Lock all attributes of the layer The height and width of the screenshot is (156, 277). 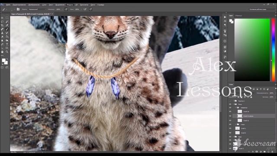point(251,97)
